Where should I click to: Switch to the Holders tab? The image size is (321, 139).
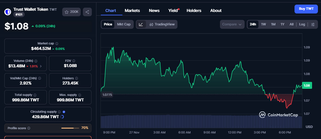click(194, 10)
